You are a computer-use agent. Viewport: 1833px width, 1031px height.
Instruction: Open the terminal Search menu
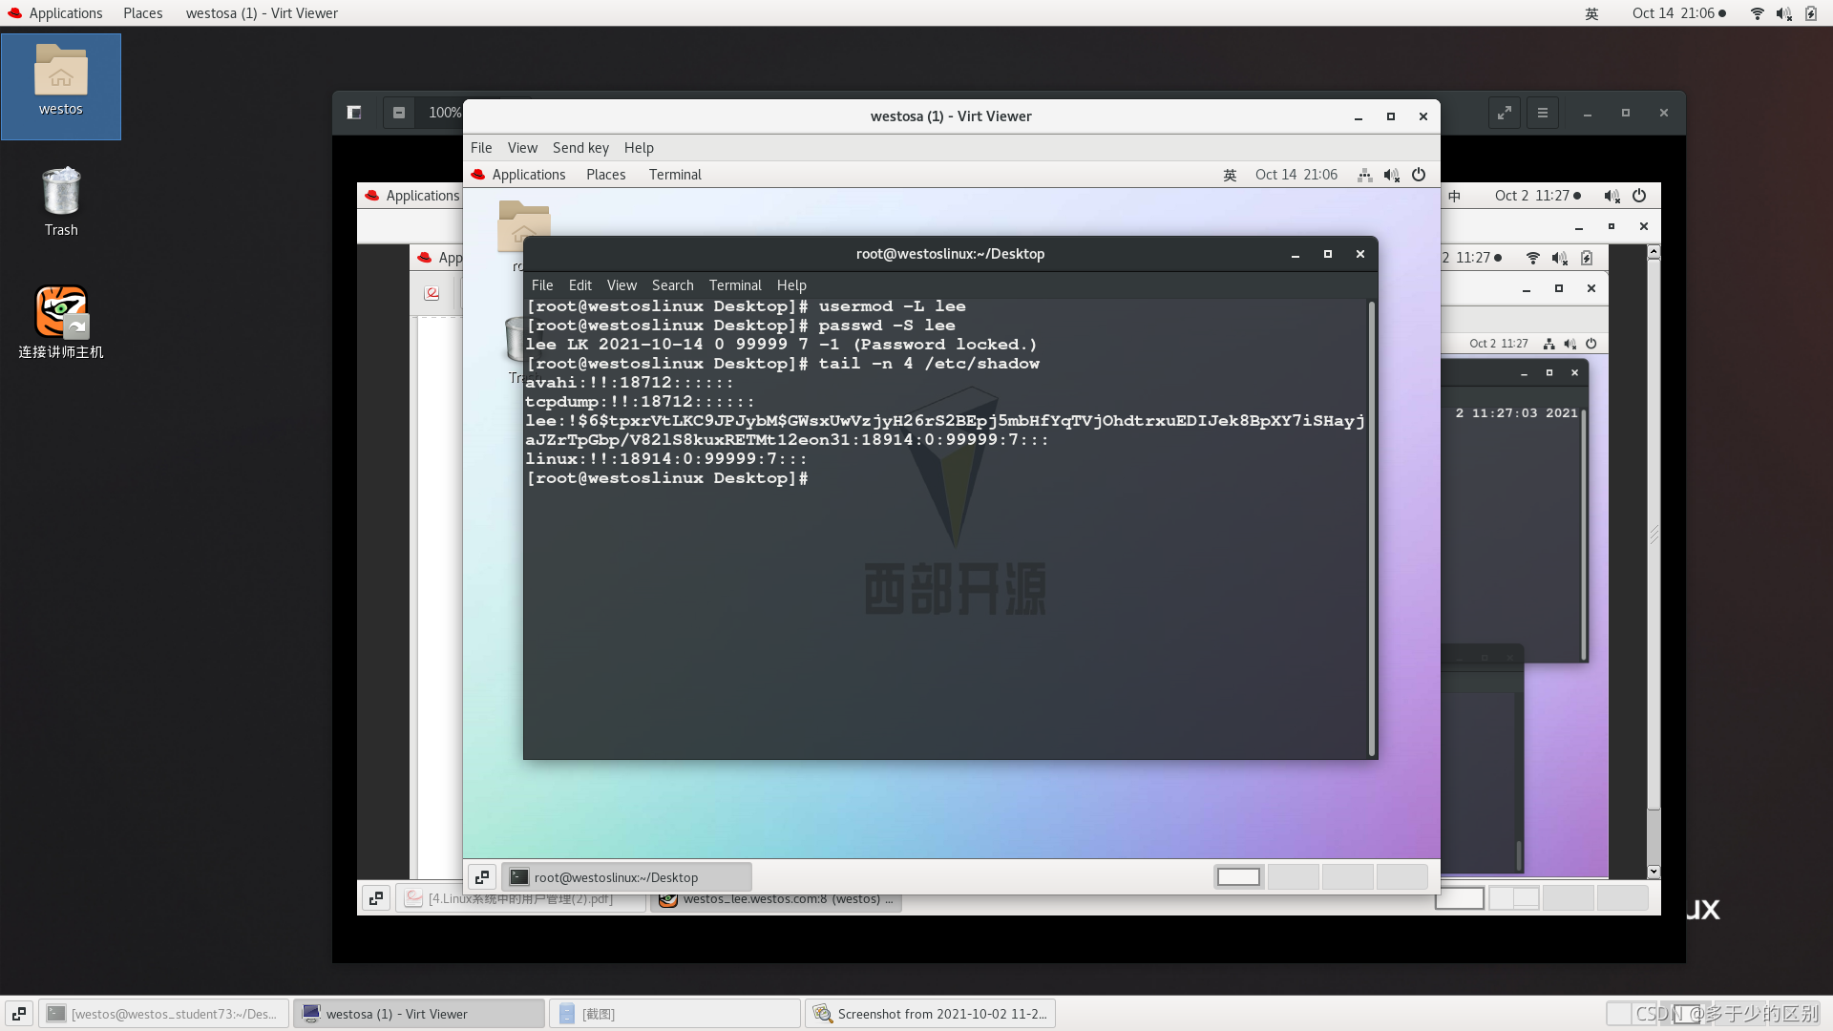tap(672, 285)
